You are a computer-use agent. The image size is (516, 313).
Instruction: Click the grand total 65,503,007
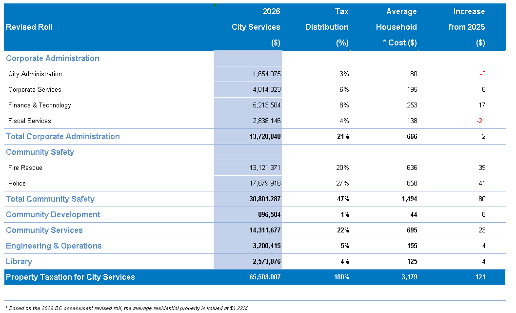click(x=265, y=277)
